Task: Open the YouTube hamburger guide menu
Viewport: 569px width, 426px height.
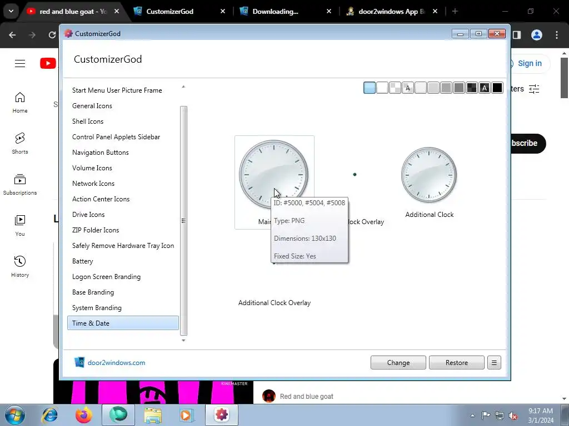Action: pos(20,63)
